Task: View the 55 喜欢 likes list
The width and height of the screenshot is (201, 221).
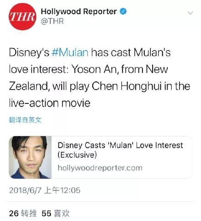Action: (56, 213)
